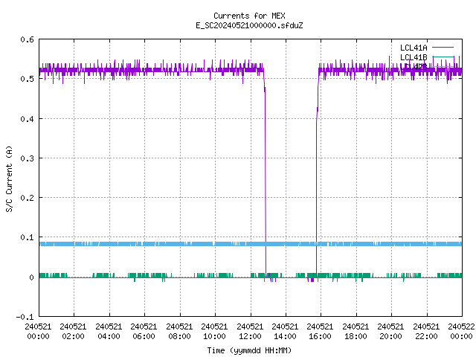
Task: Click the green LCL41B legend line sample
Action: pyautogui.click(x=443, y=57)
